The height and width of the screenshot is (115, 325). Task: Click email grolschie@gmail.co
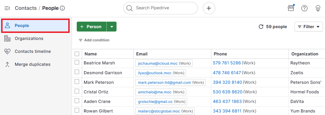[155, 102]
